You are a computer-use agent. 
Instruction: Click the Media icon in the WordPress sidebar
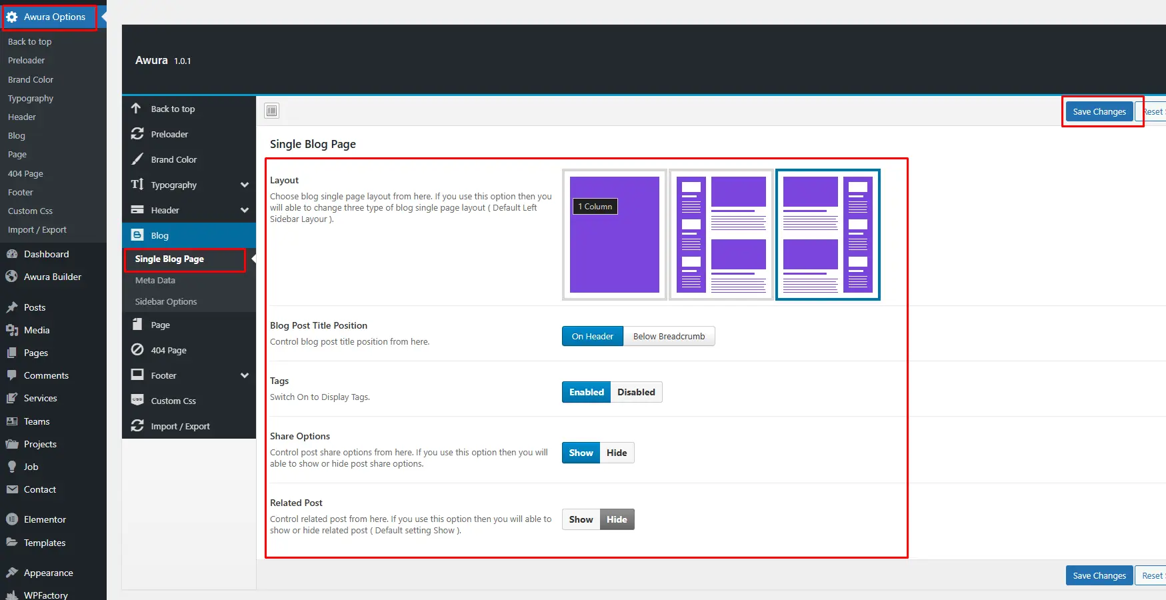coord(11,330)
